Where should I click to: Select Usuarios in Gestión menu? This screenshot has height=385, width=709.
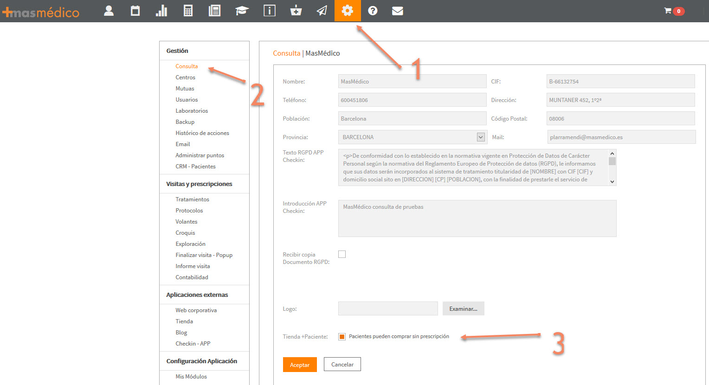[x=187, y=100]
